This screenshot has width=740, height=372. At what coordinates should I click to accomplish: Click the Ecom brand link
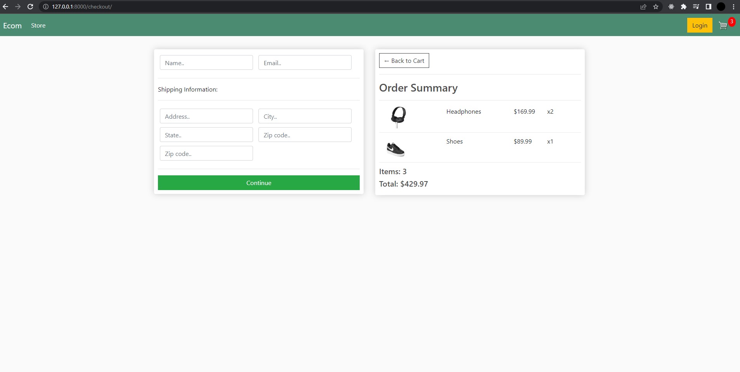point(12,25)
